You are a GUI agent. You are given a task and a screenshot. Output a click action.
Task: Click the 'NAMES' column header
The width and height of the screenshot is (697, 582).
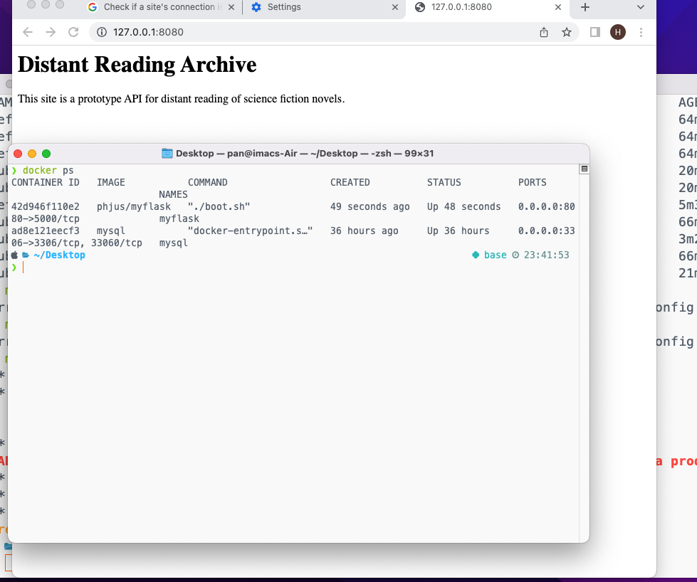click(174, 194)
